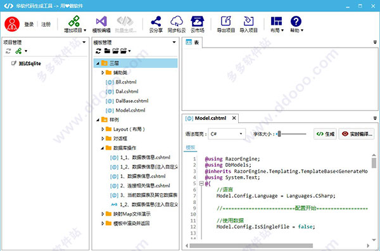Image resolution: width=380 pixels, height=251 pixels.
Task: Select the Dal.cshtml template
Action: [x=127, y=91]
